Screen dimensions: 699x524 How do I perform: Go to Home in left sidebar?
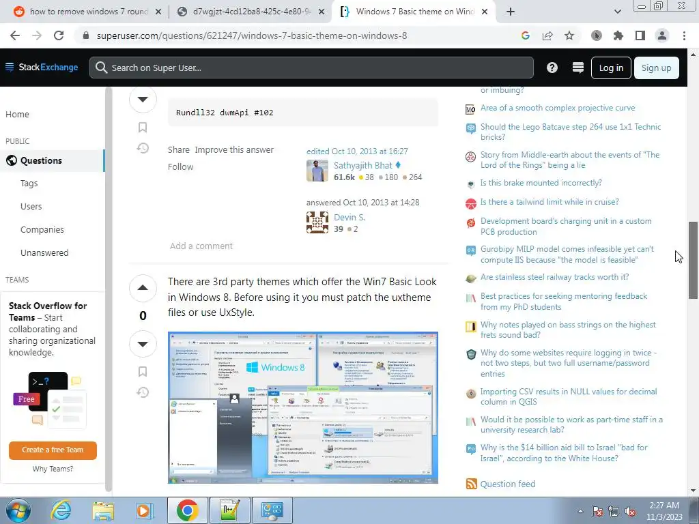click(17, 114)
